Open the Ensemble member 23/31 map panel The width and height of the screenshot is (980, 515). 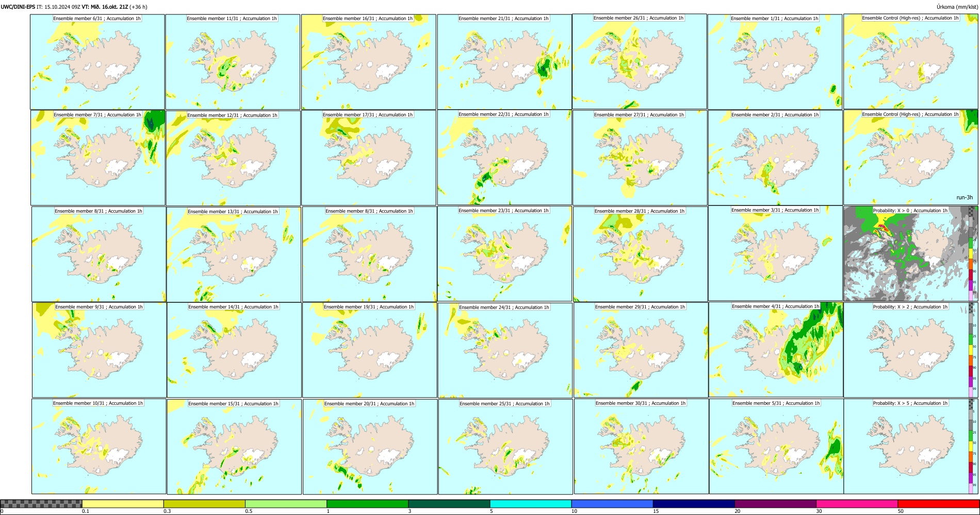[504, 253]
